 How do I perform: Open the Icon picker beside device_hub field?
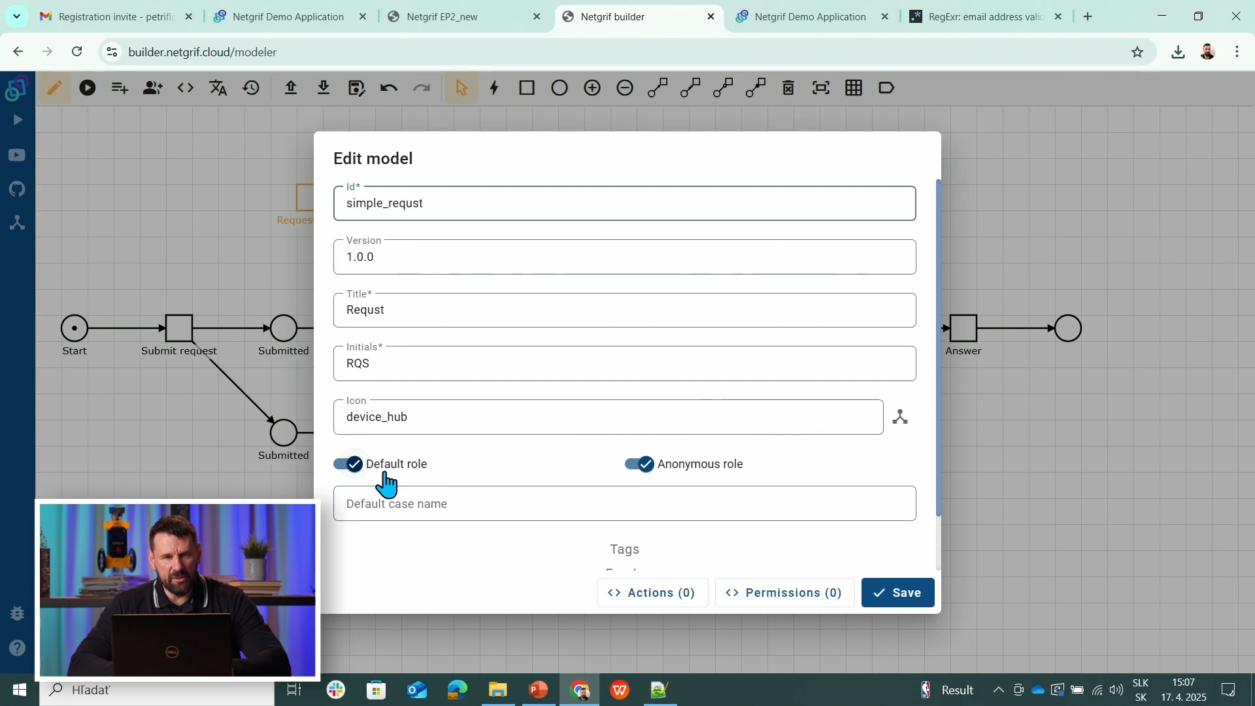900,417
